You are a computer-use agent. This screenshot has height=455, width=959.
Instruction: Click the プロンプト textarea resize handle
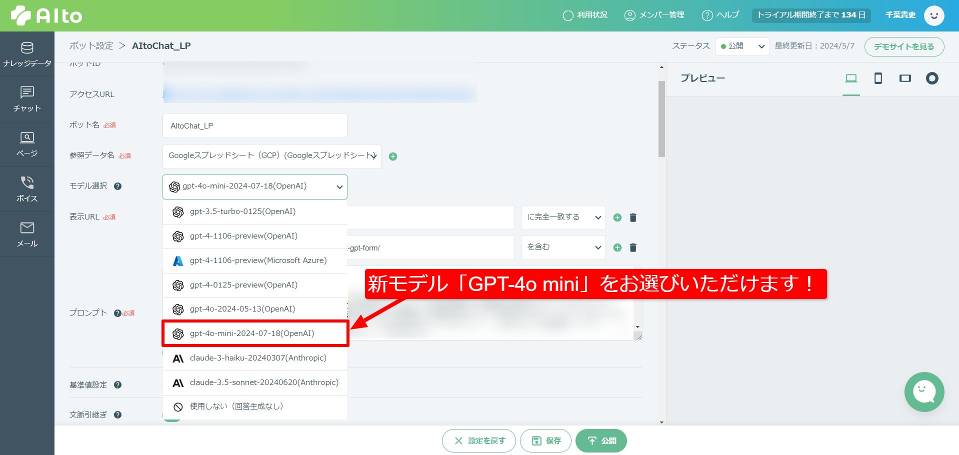[638, 336]
